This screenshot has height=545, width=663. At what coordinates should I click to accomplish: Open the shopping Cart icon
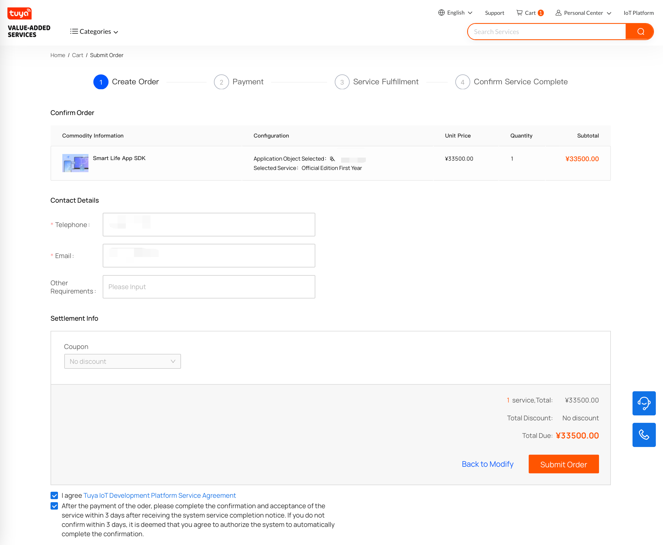(x=520, y=13)
